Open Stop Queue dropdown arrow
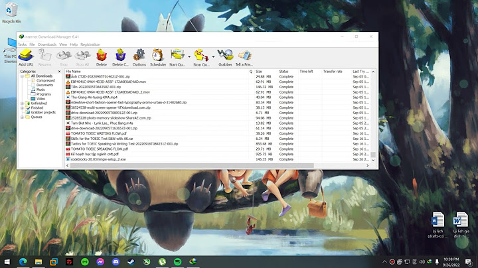This screenshot has height=268, width=478. coord(213,57)
